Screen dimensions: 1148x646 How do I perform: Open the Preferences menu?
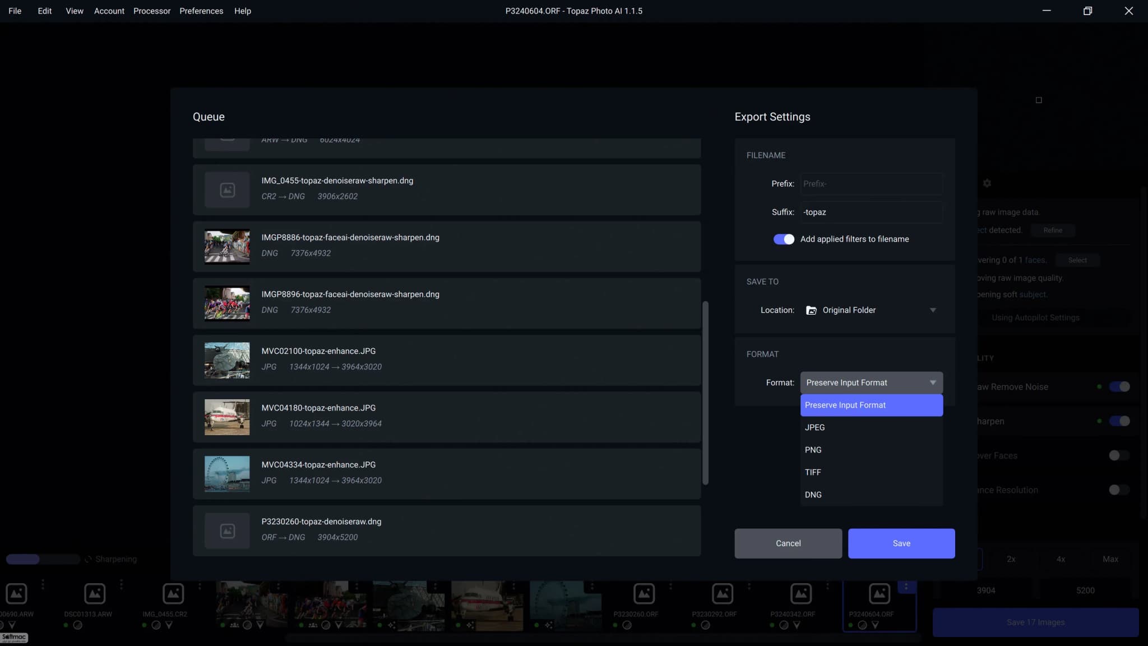point(201,11)
